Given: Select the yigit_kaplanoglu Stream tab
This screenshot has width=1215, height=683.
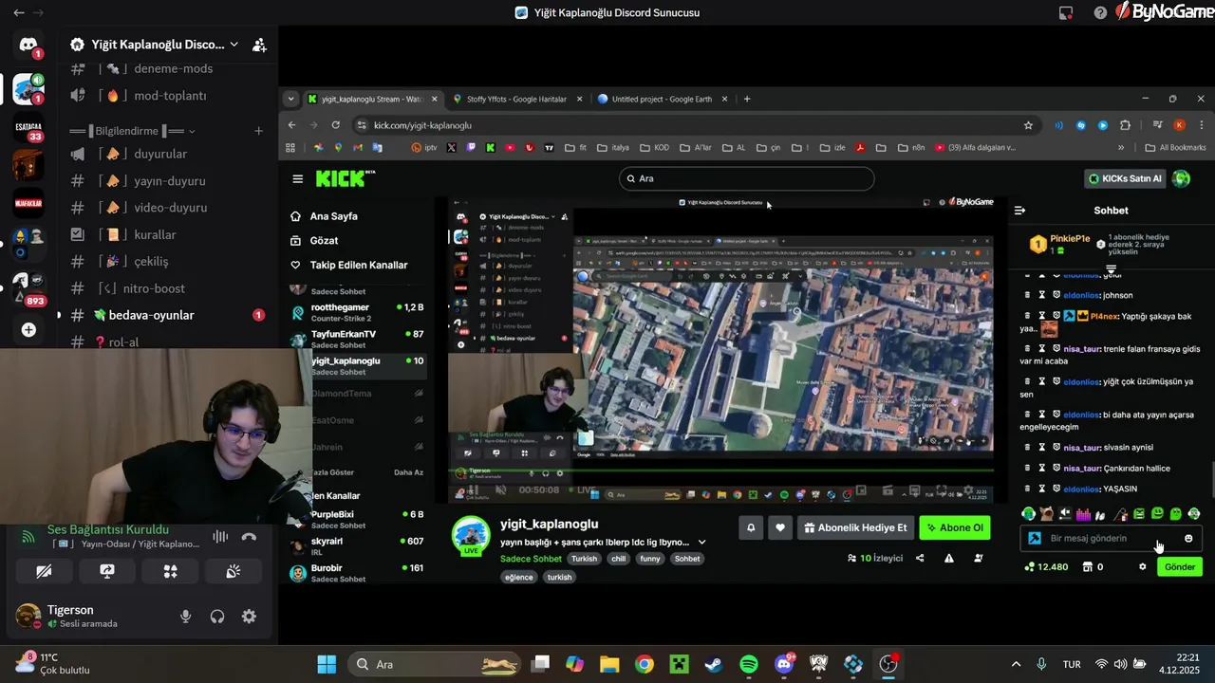Looking at the screenshot, I should 371,99.
